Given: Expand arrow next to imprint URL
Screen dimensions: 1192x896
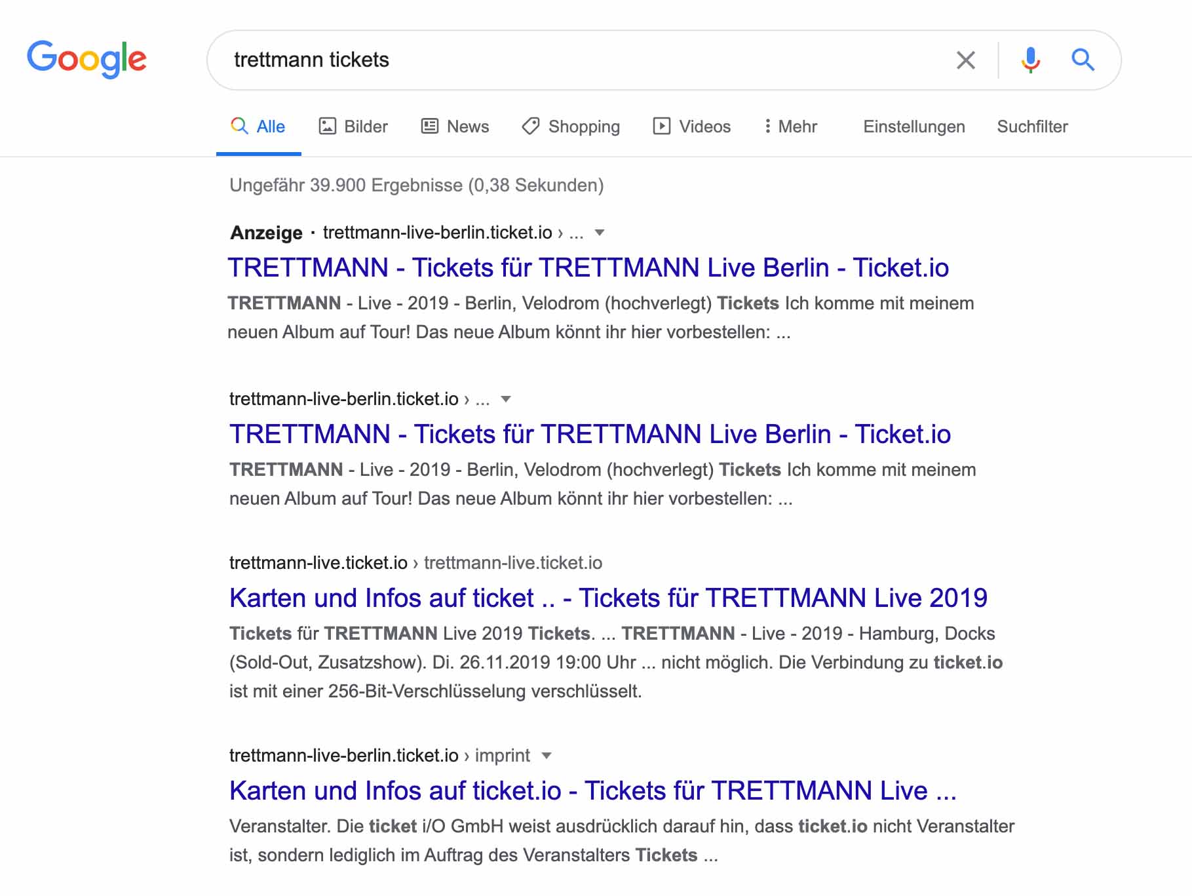Looking at the screenshot, I should (x=547, y=756).
